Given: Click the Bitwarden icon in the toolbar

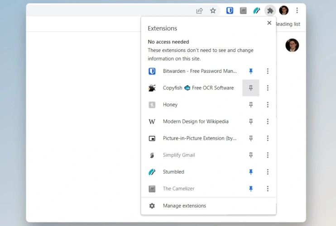Looking at the screenshot, I should (x=230, y=10).
